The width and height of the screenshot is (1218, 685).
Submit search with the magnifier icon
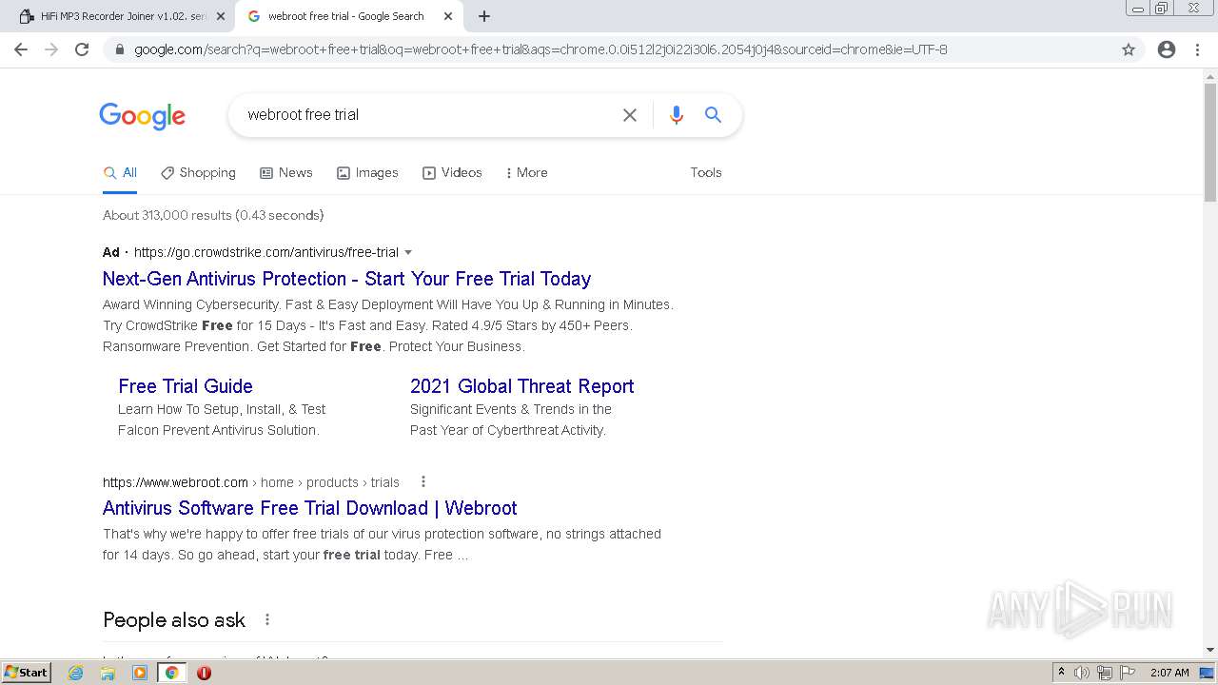(713, 115)
